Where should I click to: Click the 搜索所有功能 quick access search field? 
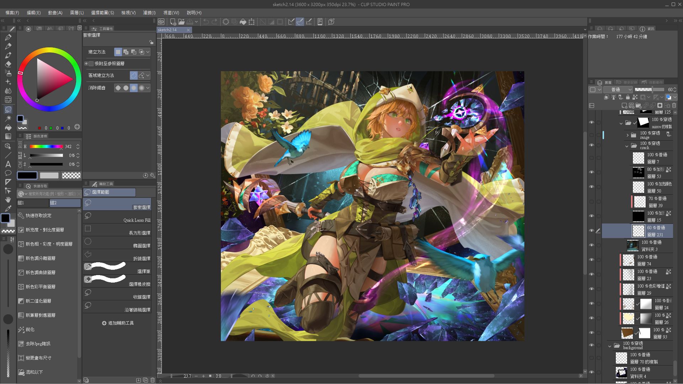49,194
